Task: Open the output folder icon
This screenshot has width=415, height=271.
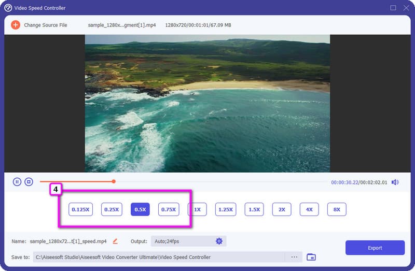Action: [311, 257]
